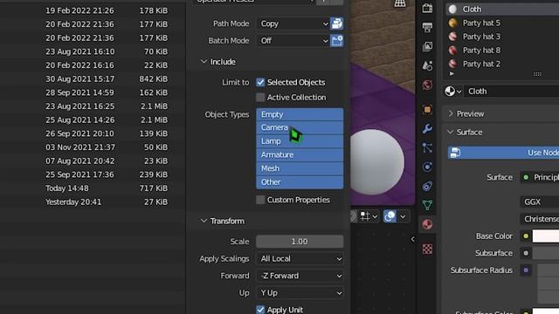
Task: Select the Party hat 2 material slot
Action: 502,64
